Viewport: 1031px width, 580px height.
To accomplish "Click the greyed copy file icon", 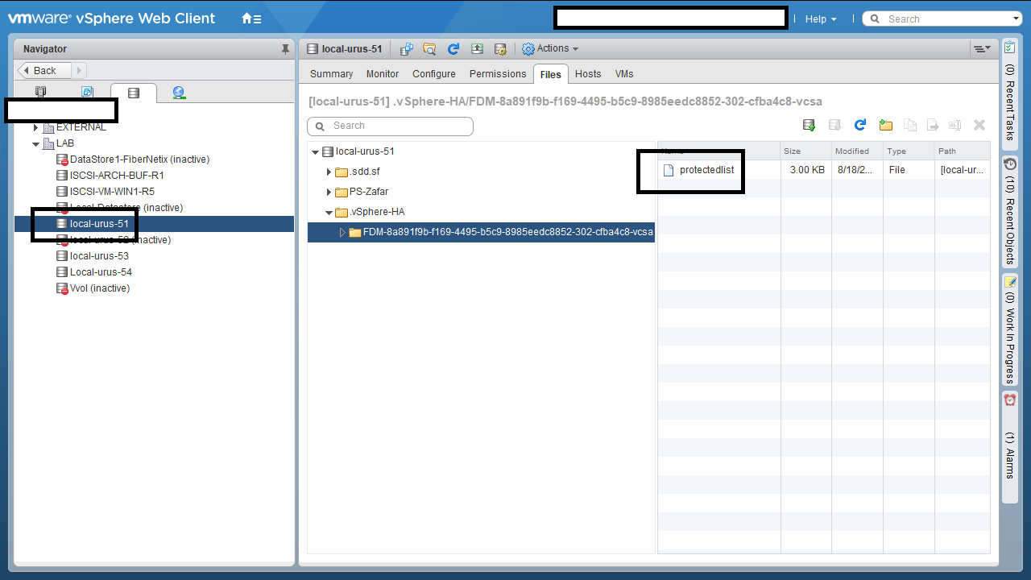I will 910,125.
